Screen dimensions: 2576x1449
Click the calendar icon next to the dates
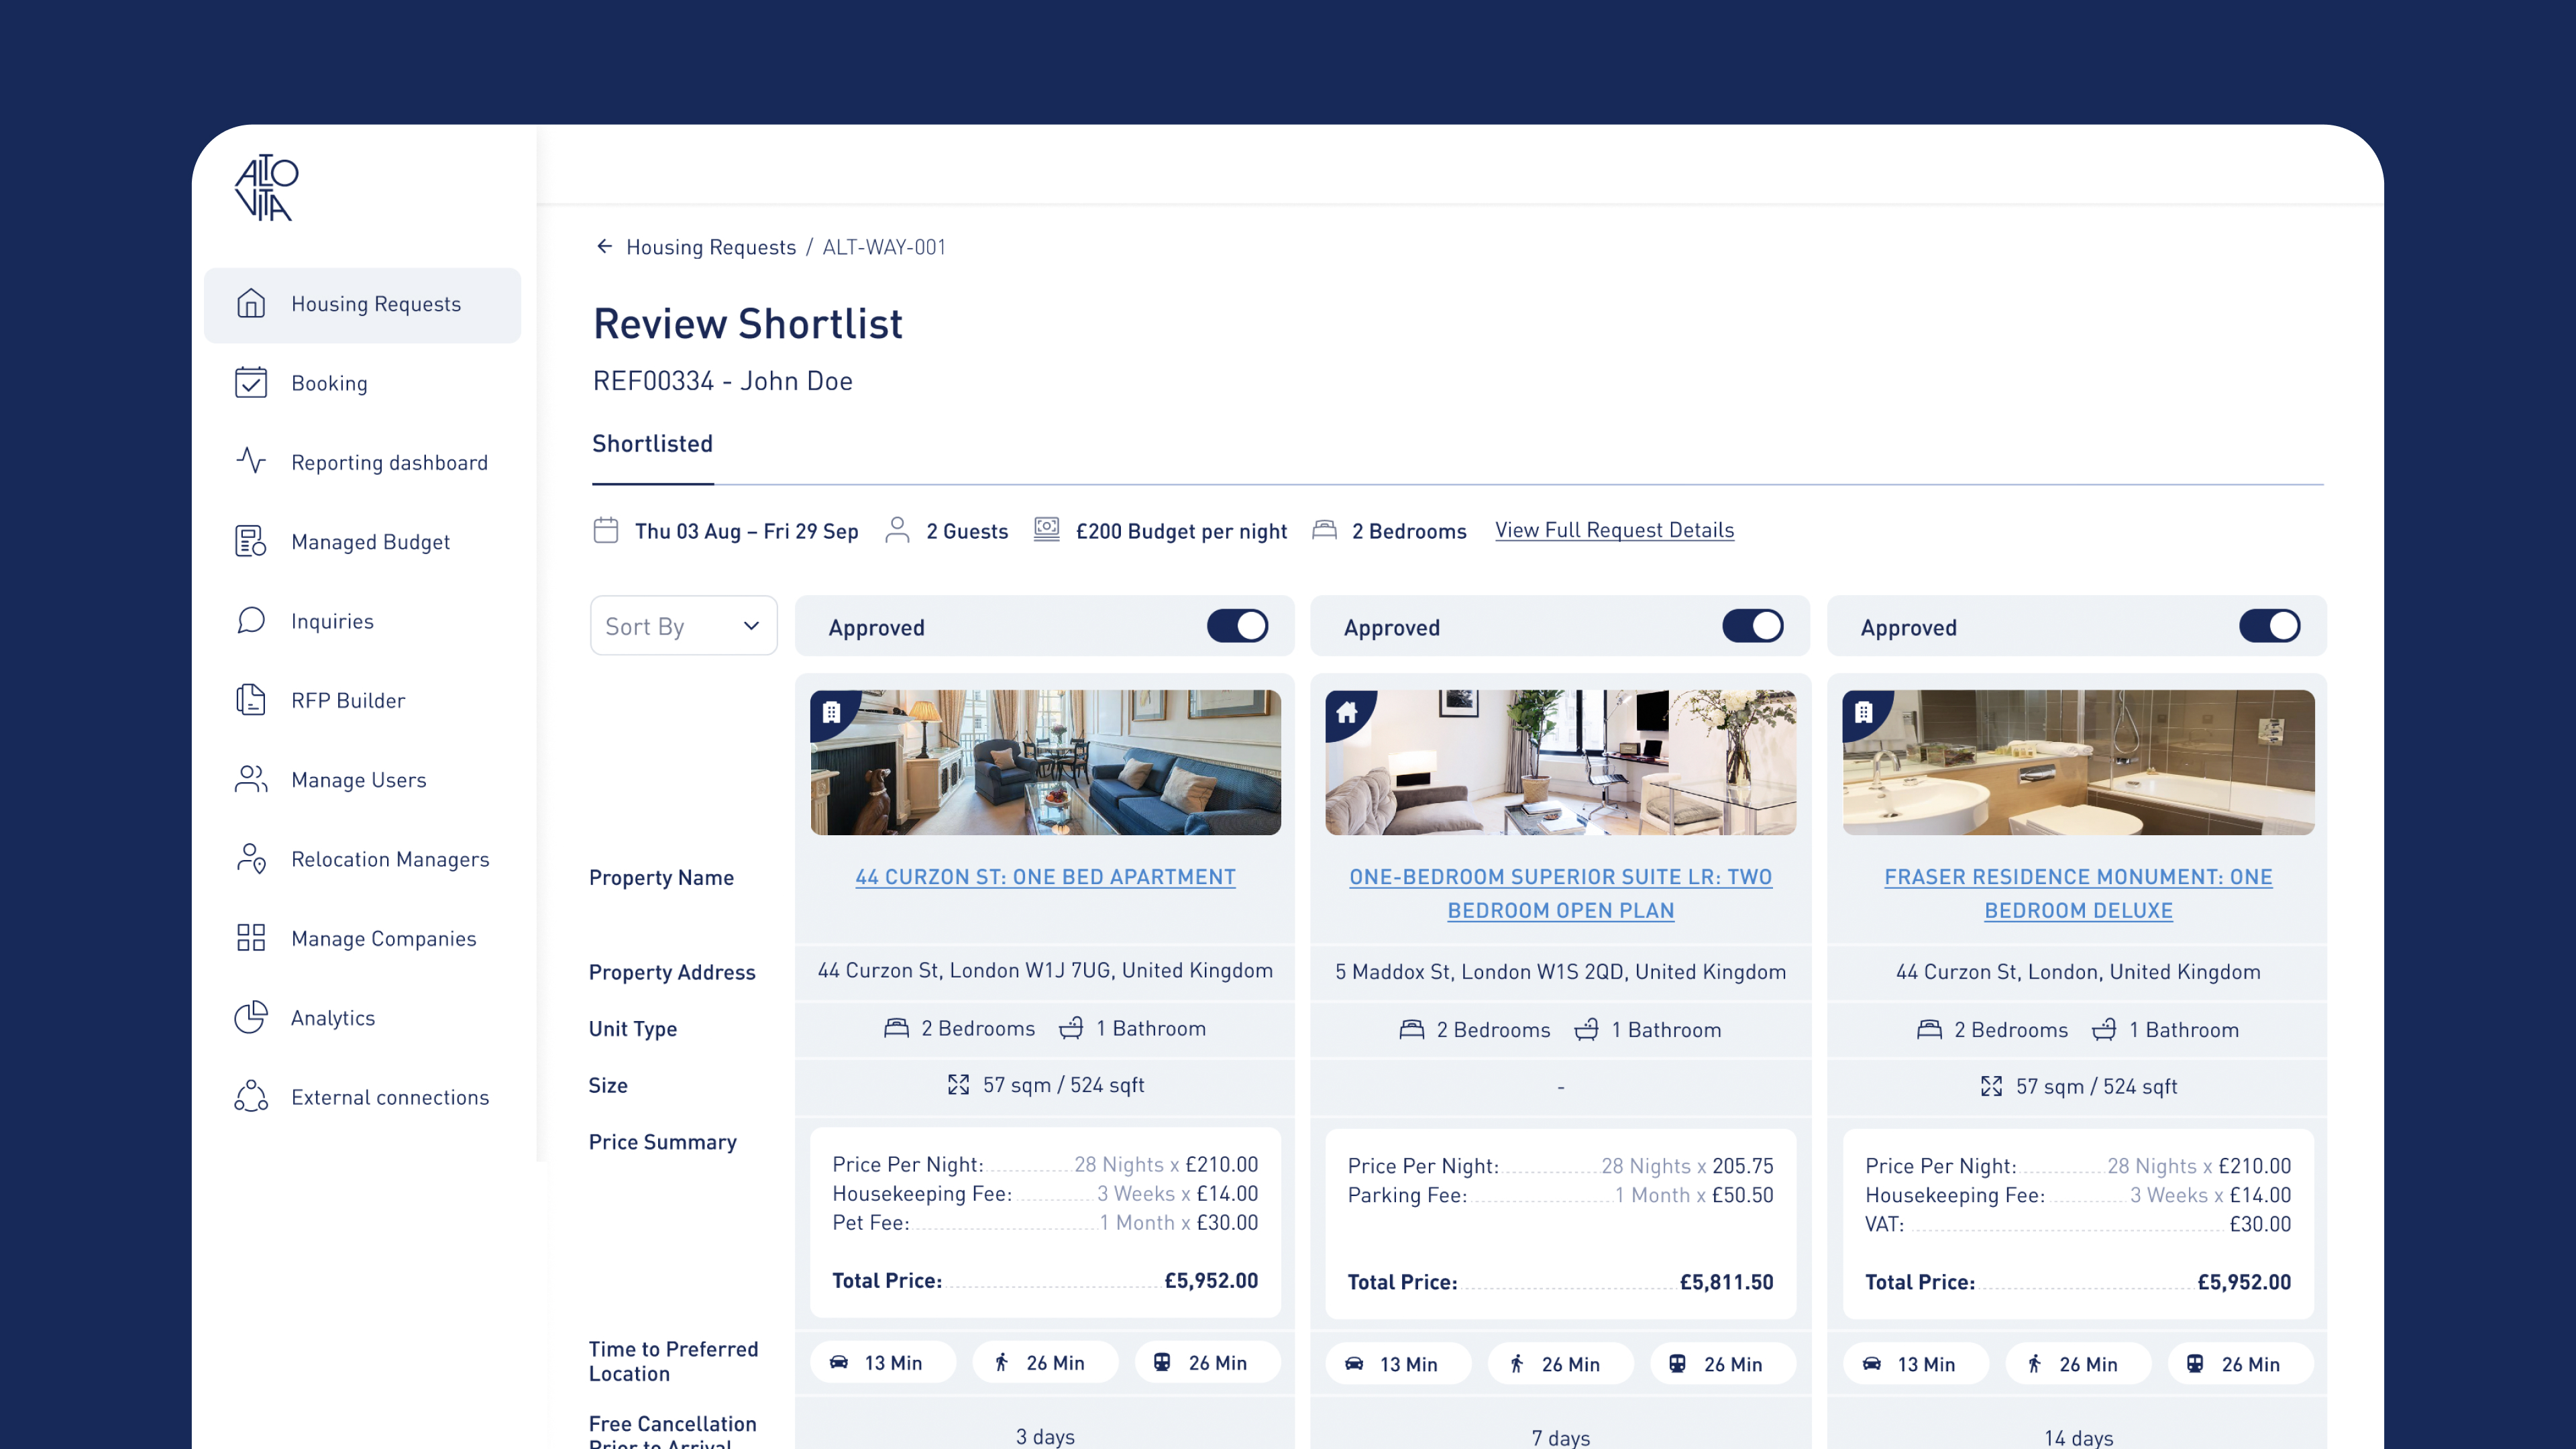pyautogui.click(x=606, y=530)
